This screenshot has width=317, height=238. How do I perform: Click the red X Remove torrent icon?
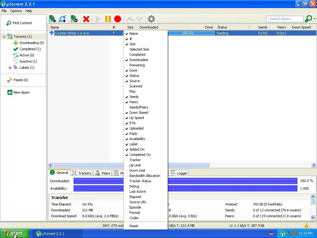(x=86, y=19)
